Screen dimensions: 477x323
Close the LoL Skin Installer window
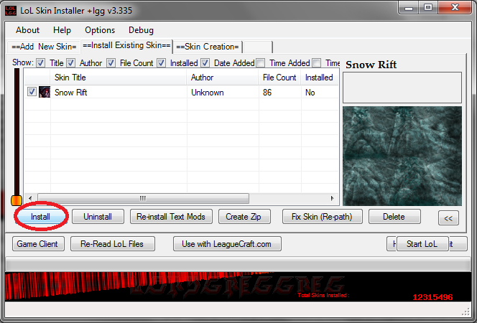pos(455,8)
